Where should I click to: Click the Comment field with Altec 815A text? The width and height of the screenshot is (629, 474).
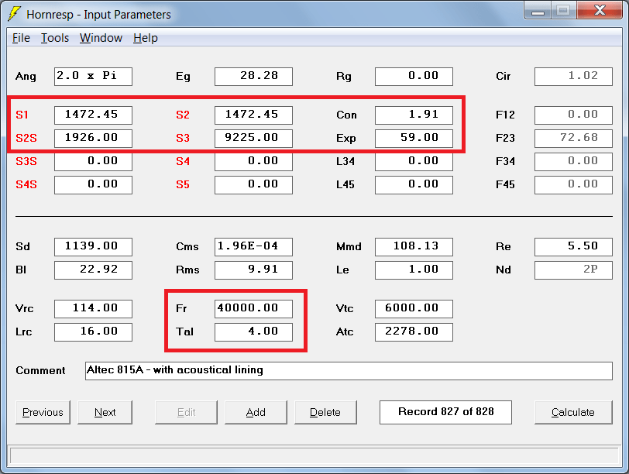click(349, 370)
